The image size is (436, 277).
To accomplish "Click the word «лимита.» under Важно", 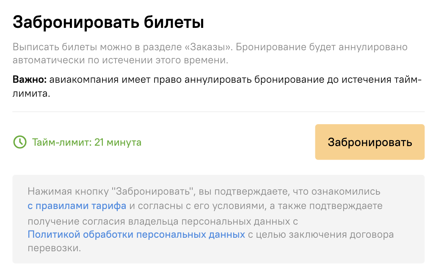I will (x=31, y=93).
